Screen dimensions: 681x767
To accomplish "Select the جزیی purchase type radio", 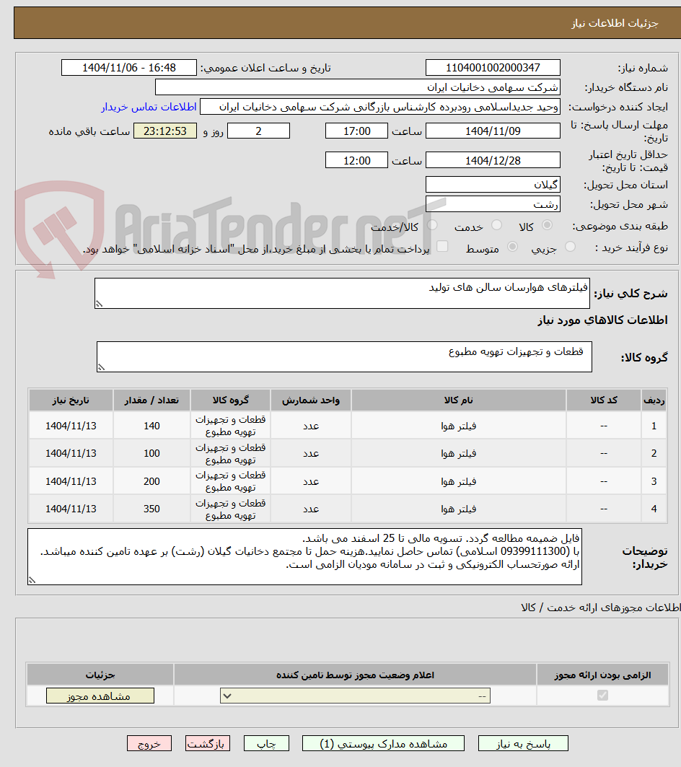I will point(570,247).
